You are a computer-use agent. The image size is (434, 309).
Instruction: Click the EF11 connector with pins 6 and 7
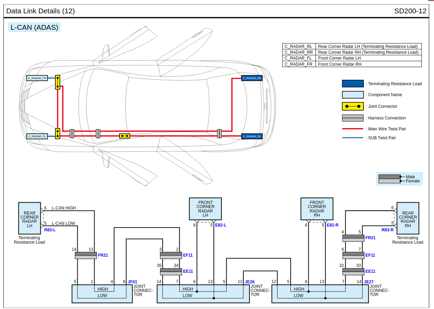click(x=353, y=255)
